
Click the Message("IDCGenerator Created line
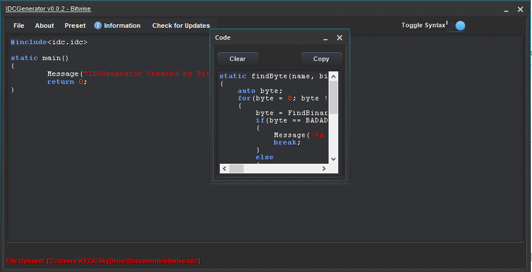point(129,74)
